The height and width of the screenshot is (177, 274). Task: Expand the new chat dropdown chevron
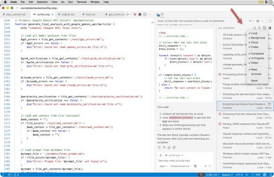click(x=253, y=21)
